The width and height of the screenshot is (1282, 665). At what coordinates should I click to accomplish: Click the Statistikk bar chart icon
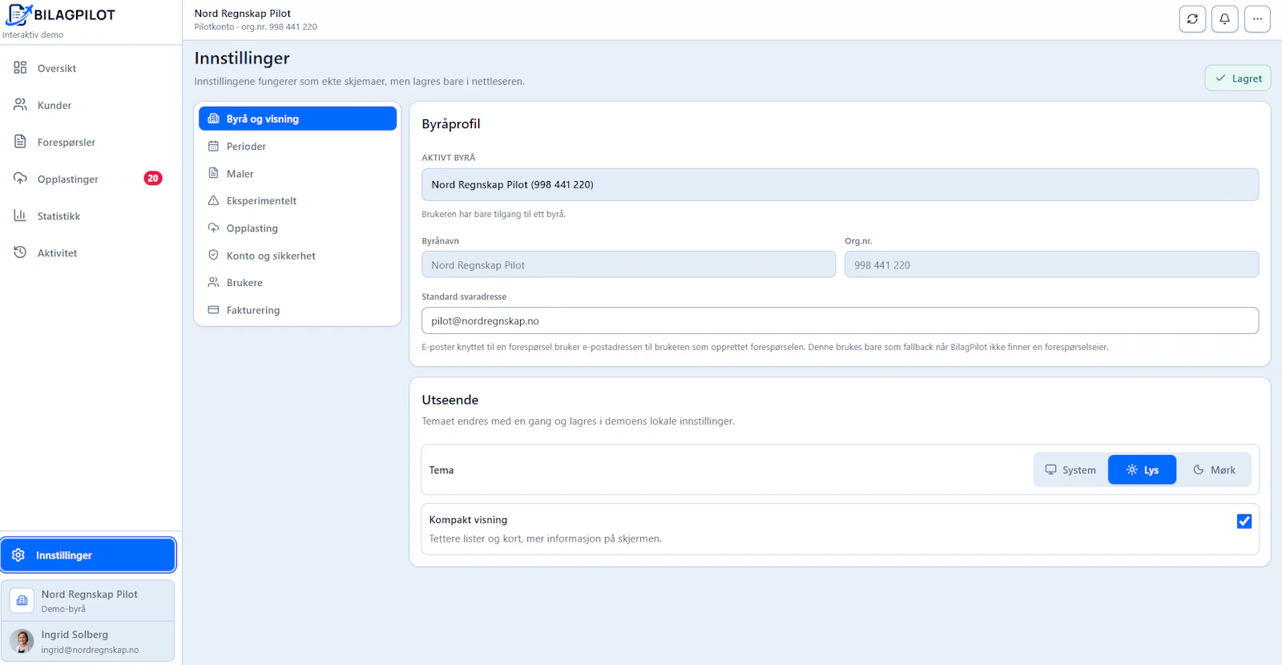coord(20,215)
